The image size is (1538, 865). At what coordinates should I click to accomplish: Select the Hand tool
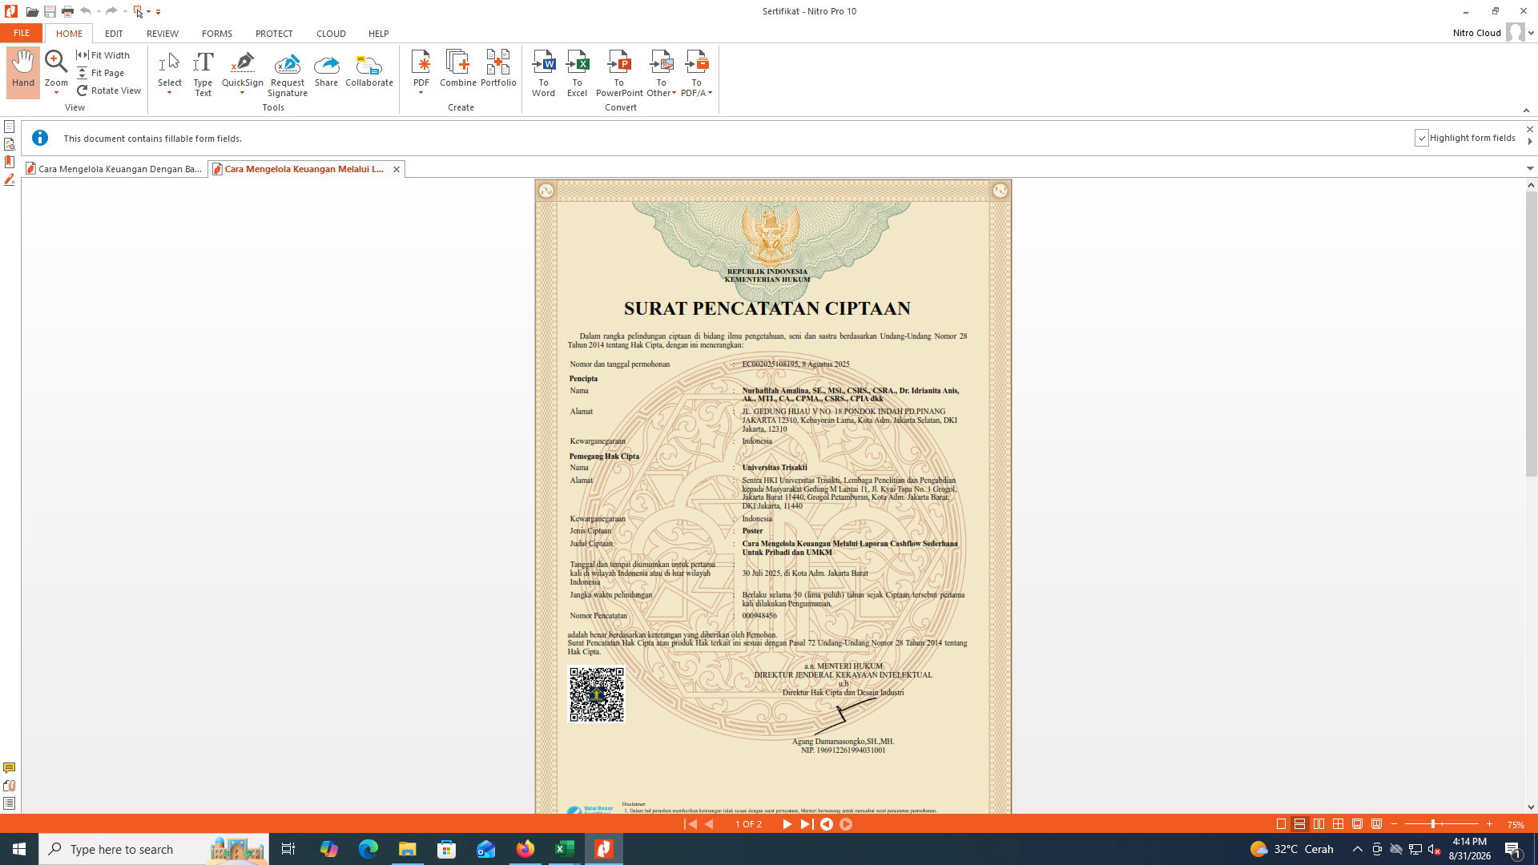pos(23,70)
